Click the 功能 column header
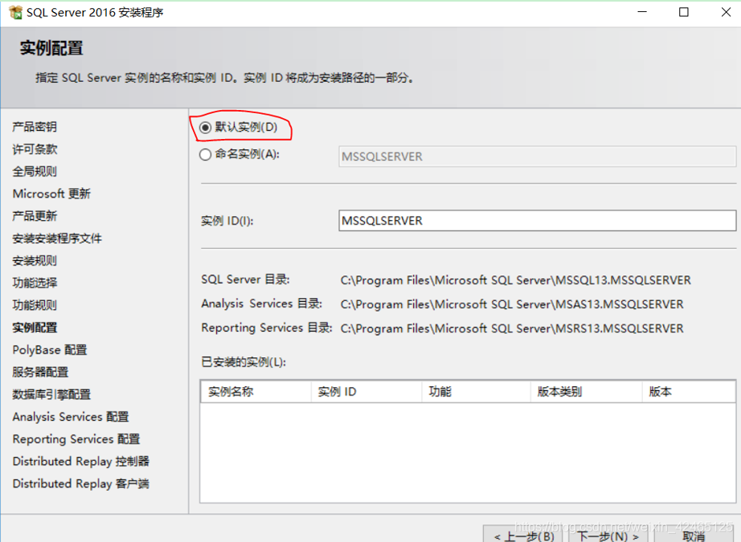This screenshot has width=741, height=542. click(476, 391)
